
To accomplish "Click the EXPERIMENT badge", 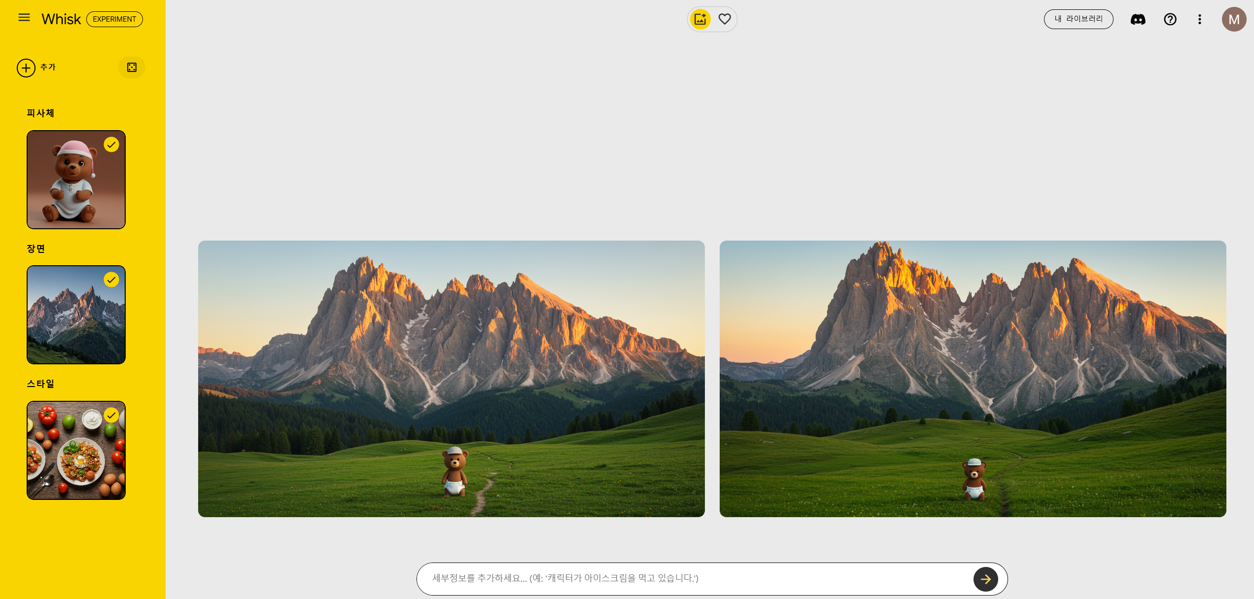I will [x=114, y=19].
